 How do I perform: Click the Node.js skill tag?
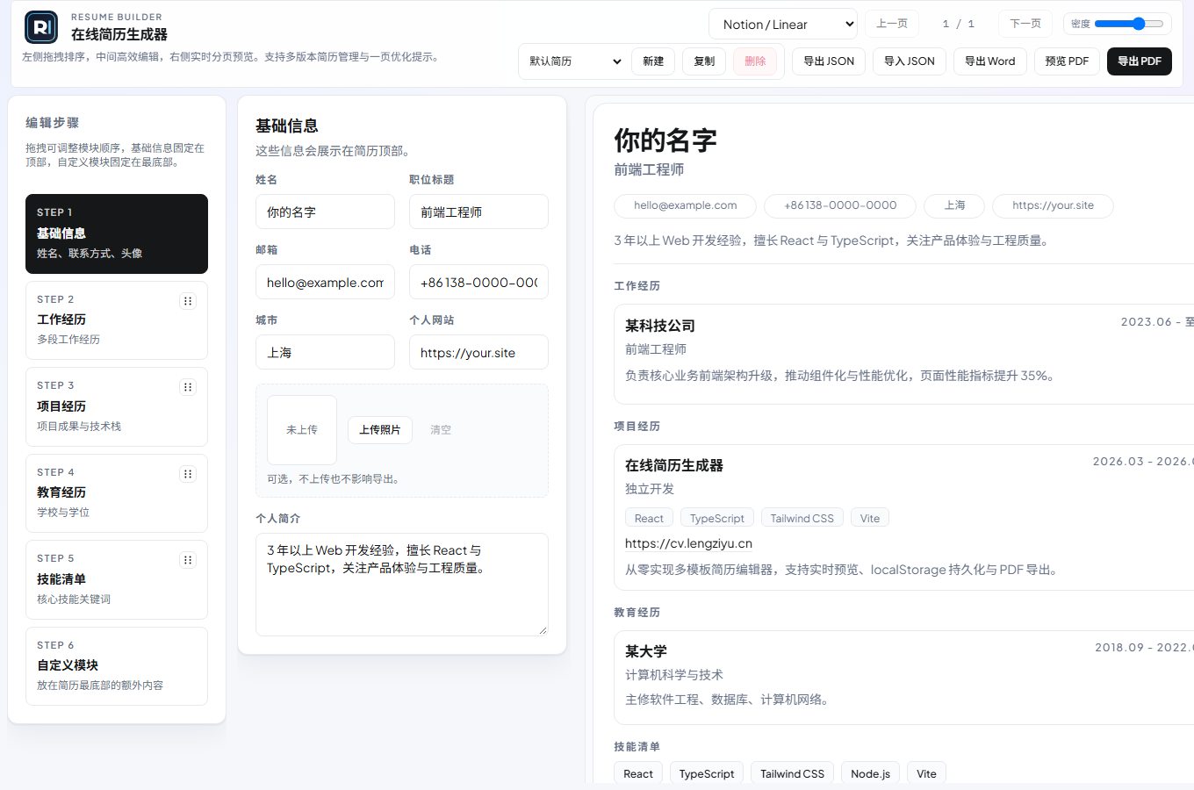pyautogui.click(x=870, y=773)
